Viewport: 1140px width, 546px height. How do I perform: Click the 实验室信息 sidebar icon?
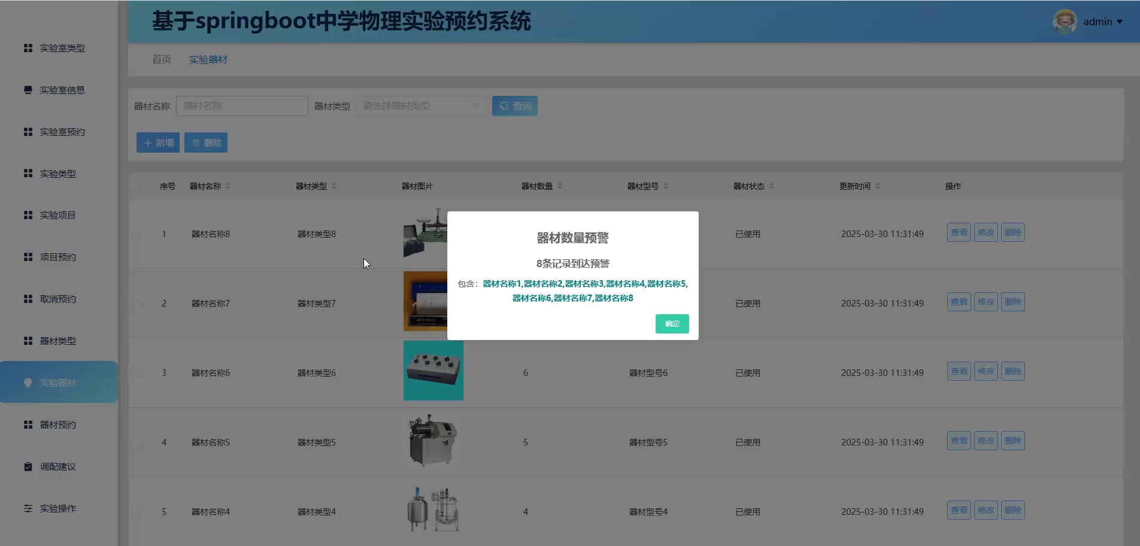pyautogui.click(x=28, y=90)
